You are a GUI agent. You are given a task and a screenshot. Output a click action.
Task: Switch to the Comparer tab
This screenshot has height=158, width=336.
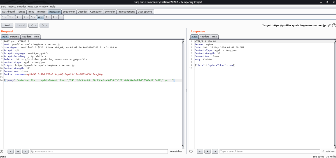point(96,12)
